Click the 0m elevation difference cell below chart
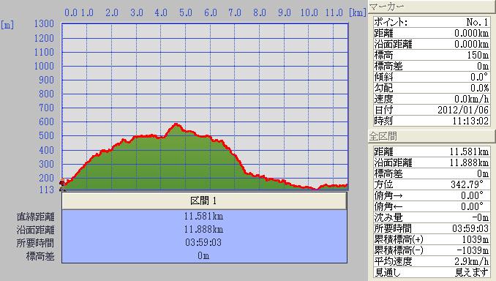 [x=204, y=255]
